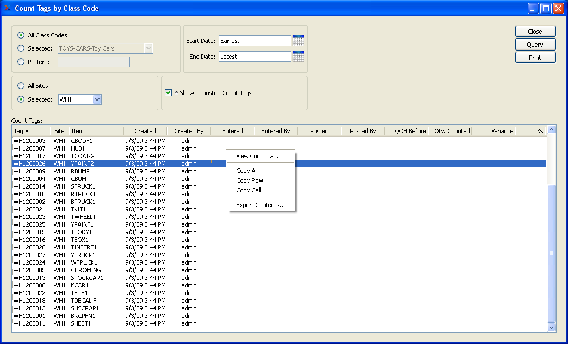This screenshot has width=568, height=344.
Task: Open the Start Date calendar picker
Action: pyautogui.click(x=298, y=41)
